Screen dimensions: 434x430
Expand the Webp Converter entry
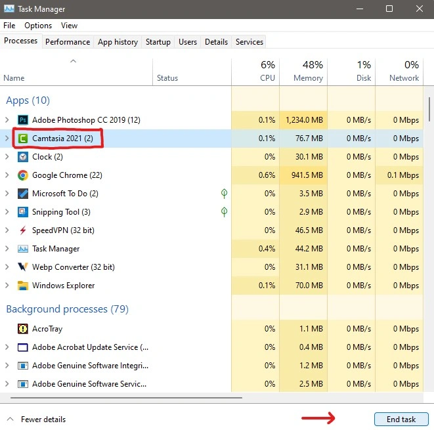pyautogui.click(x=7, y=267)
